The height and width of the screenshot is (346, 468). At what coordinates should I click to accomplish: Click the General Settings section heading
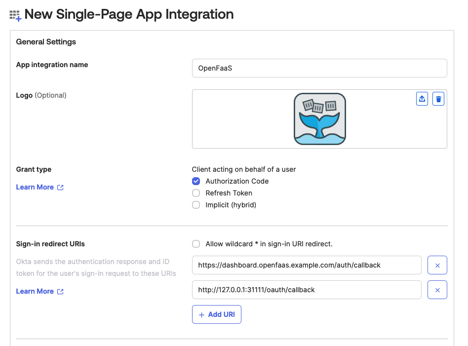pos(46,42)
